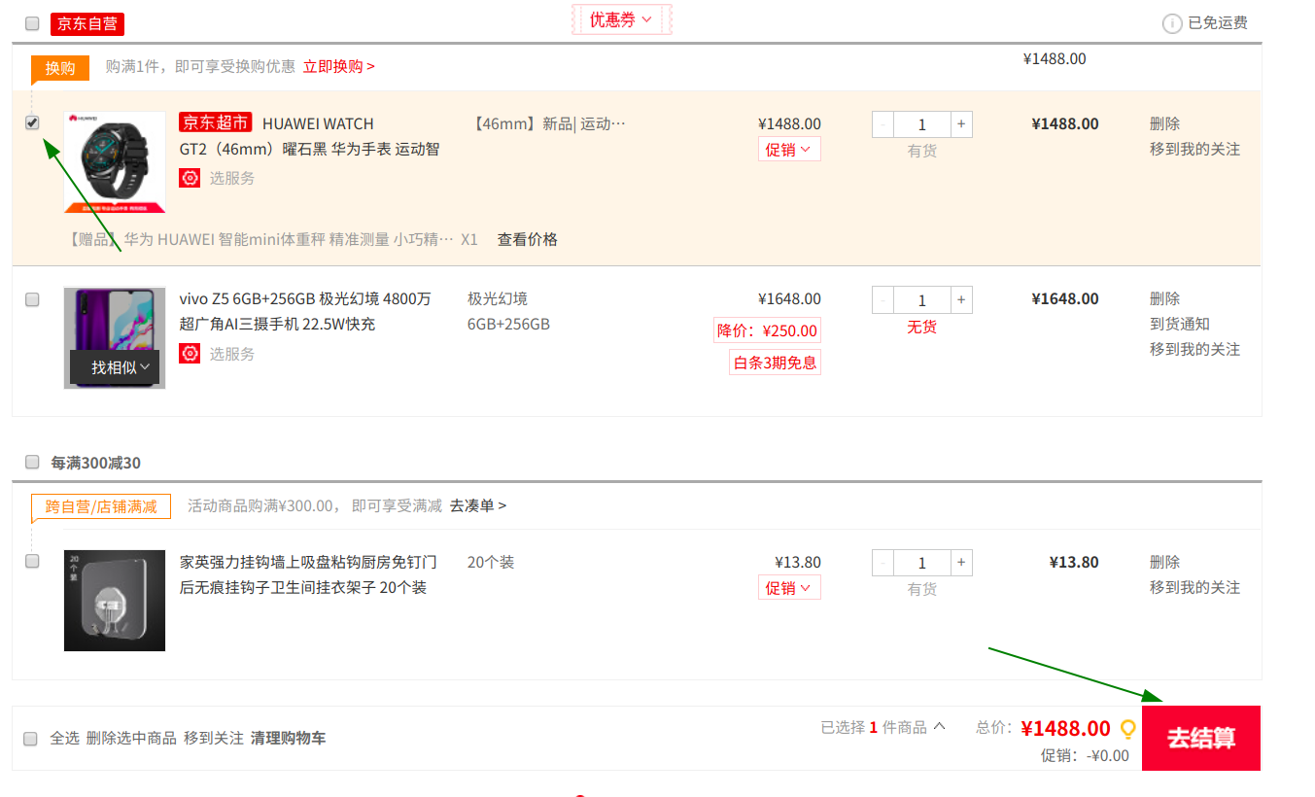Delete the HUAWEI WATCH item via 删除
This screenshot has height=797, width=1315.
(1164, 123)
